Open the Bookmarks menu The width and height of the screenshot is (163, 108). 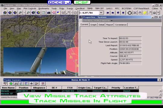[x=44, y=8]
